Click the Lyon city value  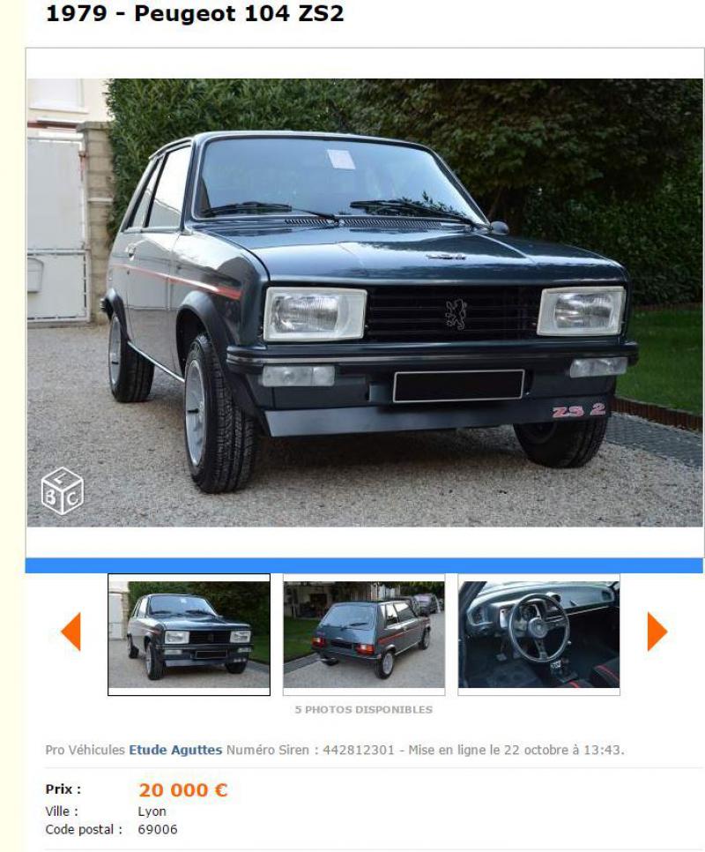coord(152,811)
